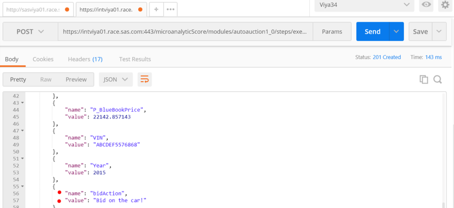454x208 pixels.
Task: Open JSON response format dropdown
Action: 116,79
